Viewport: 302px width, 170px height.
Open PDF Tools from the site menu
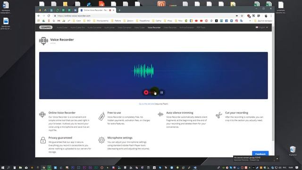point(201,27)
